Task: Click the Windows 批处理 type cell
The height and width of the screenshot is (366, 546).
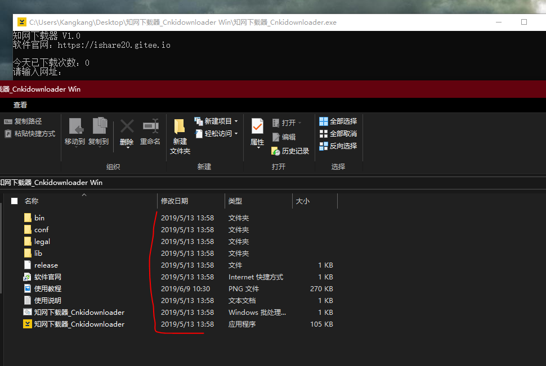Action: click(257, 313)
